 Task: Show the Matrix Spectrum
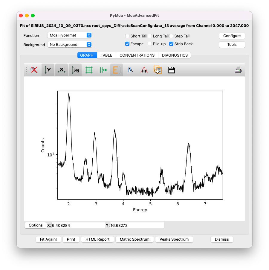pos(134,239)
